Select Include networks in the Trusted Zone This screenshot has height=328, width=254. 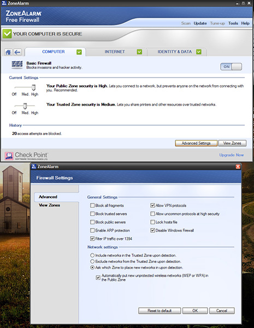click(x=92, y=255)
